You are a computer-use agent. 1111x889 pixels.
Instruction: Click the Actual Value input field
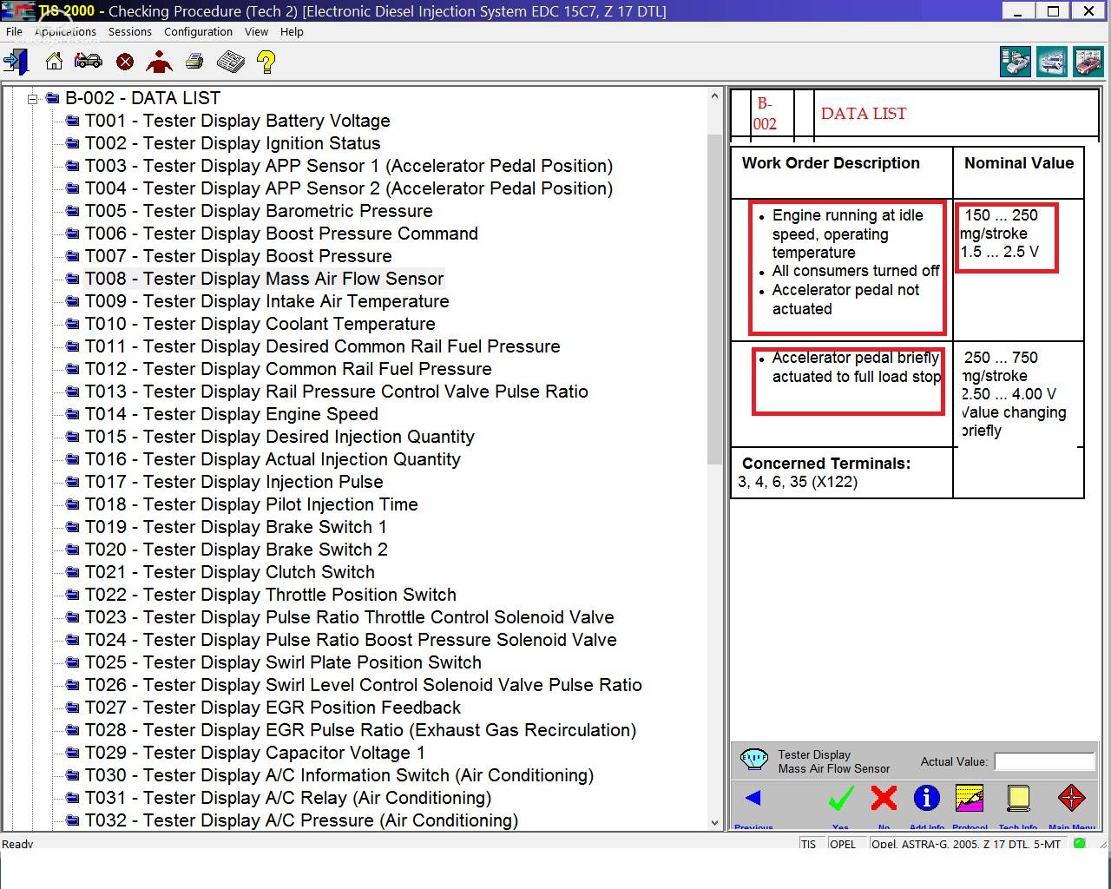1044,761
